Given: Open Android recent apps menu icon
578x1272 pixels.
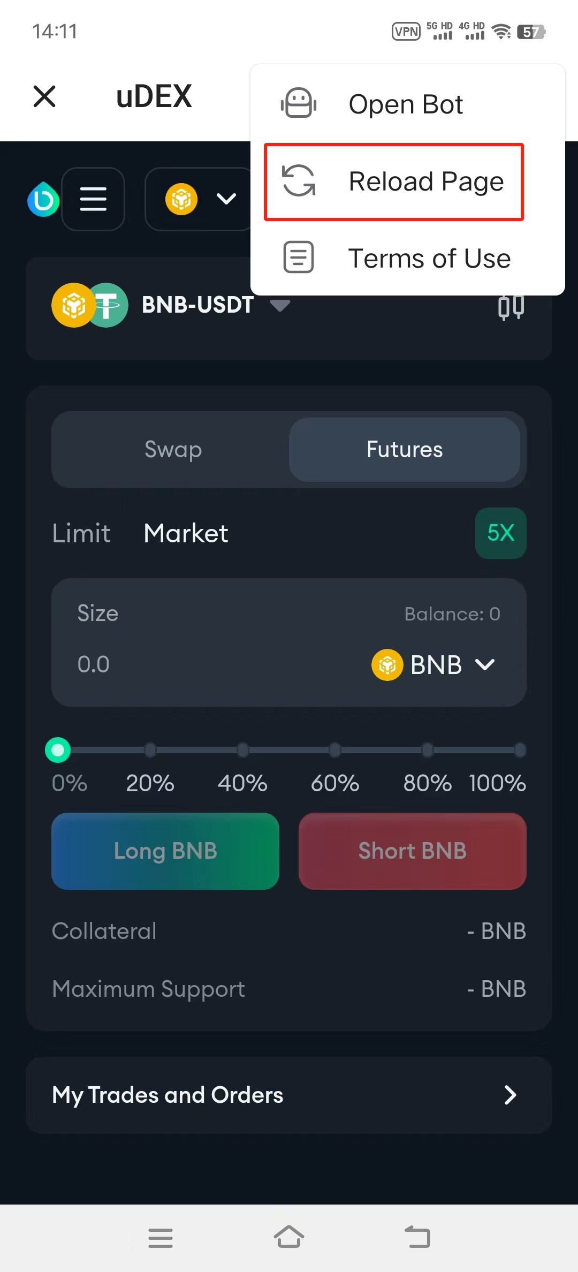Looking at the screenshot, I should tap(161, 1238).
